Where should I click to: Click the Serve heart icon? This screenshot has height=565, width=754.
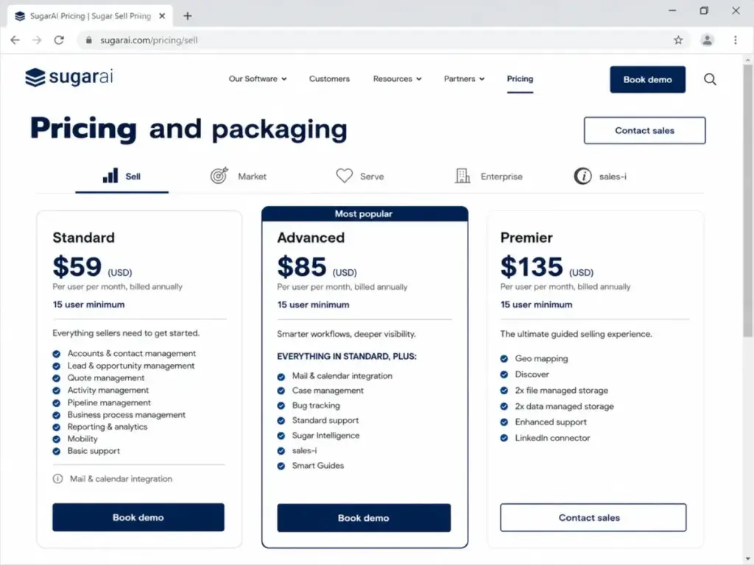pos(345,175)
